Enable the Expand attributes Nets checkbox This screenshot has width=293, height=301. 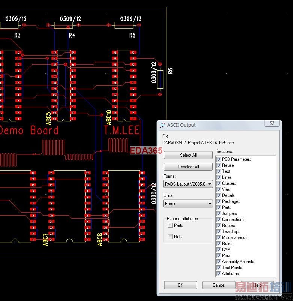coord(171,237)
